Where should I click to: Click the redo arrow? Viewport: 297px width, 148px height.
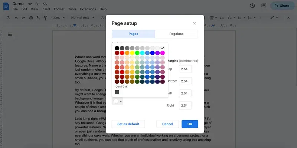coord(23,18)
